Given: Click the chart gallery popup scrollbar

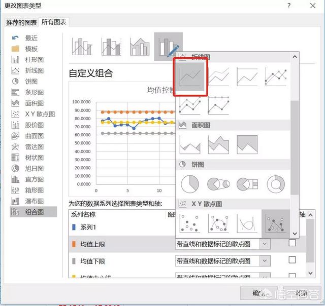Looking at the screenshot, I should [x=295, y=127].
